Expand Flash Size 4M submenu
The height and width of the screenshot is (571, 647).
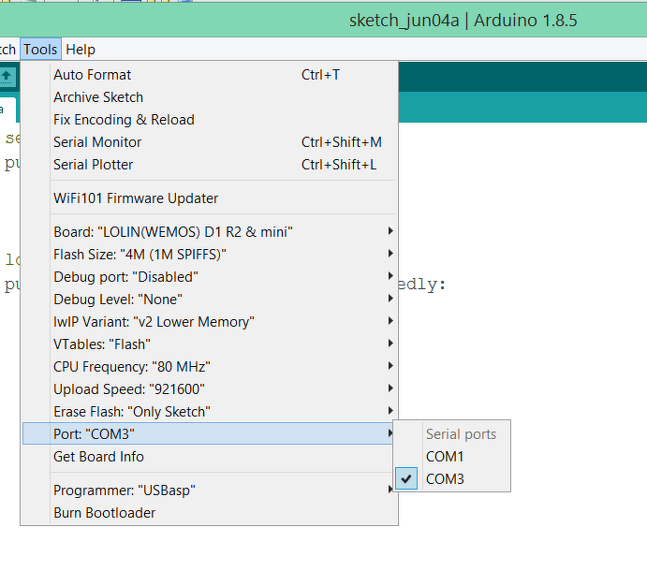[x=210, y=255]
